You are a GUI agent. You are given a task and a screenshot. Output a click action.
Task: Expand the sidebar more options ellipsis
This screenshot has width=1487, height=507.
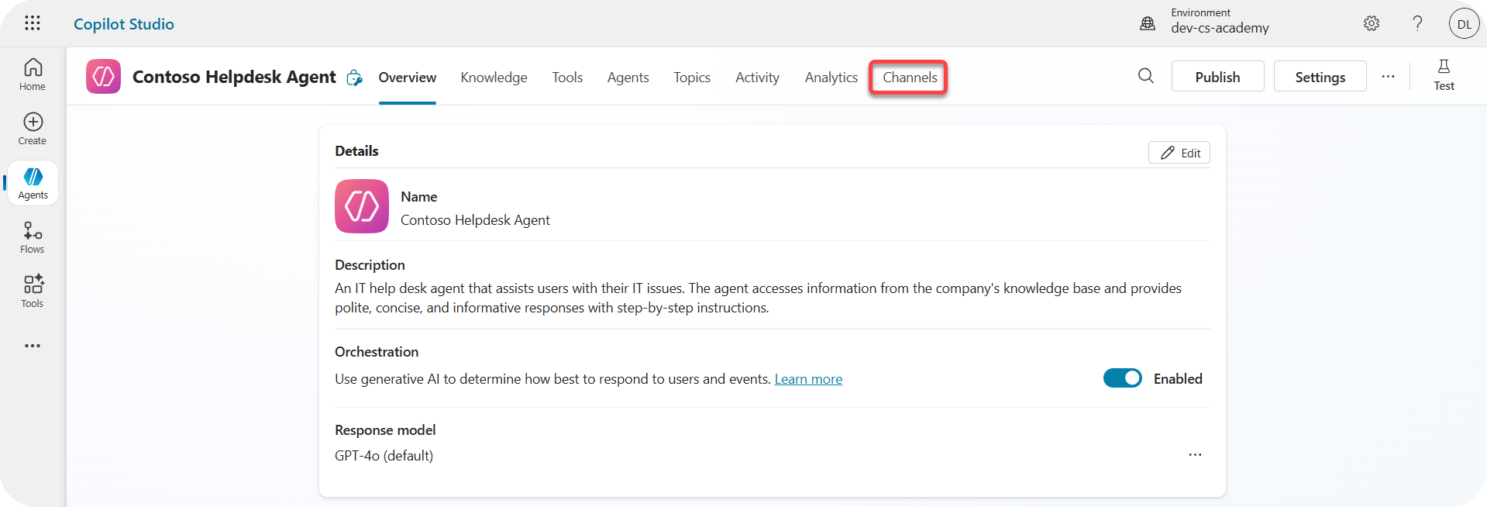pos(33,346)
